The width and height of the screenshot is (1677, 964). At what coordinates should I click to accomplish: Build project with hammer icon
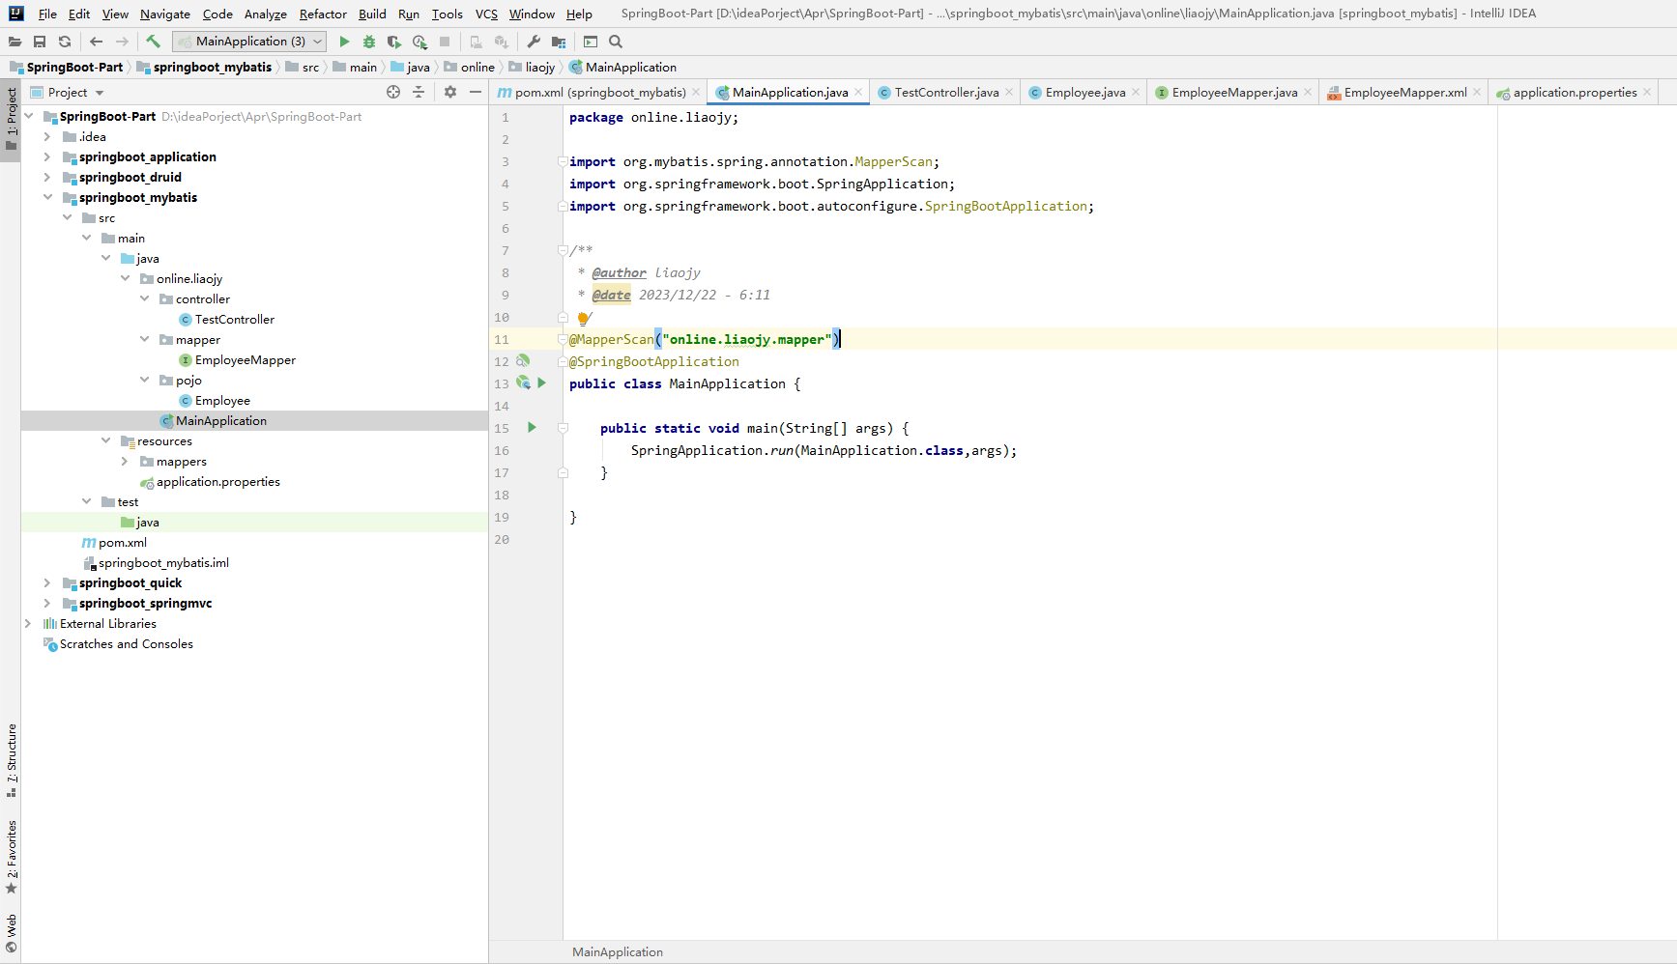(x=153, y=42)
